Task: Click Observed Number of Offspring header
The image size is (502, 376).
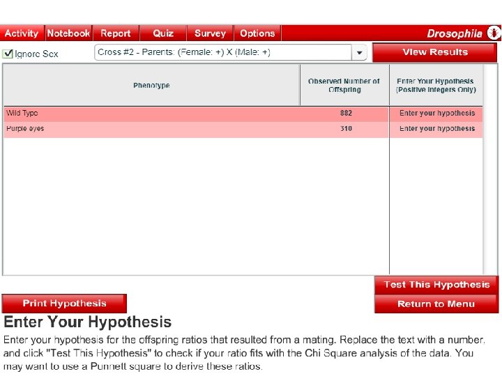Action: pos(344,86)
